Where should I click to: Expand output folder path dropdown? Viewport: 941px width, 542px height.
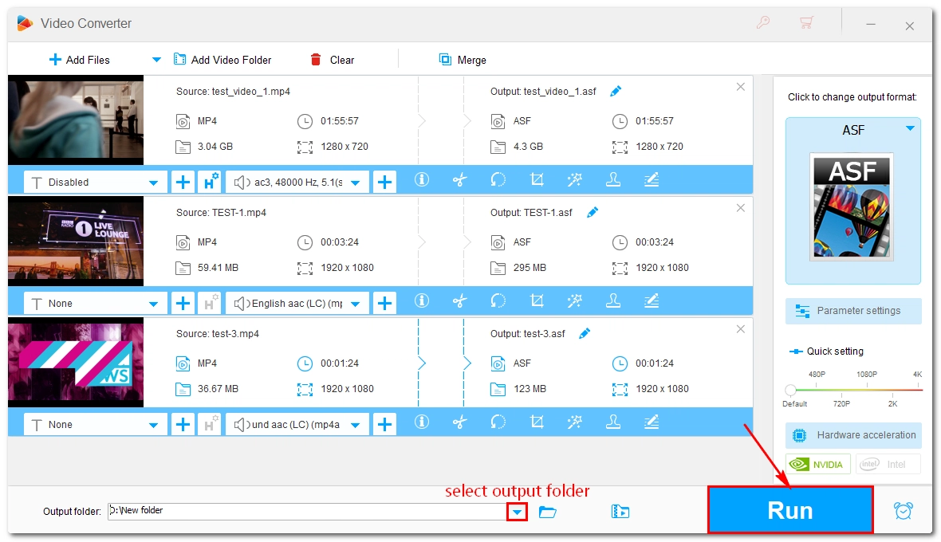(x=517, y=512)
